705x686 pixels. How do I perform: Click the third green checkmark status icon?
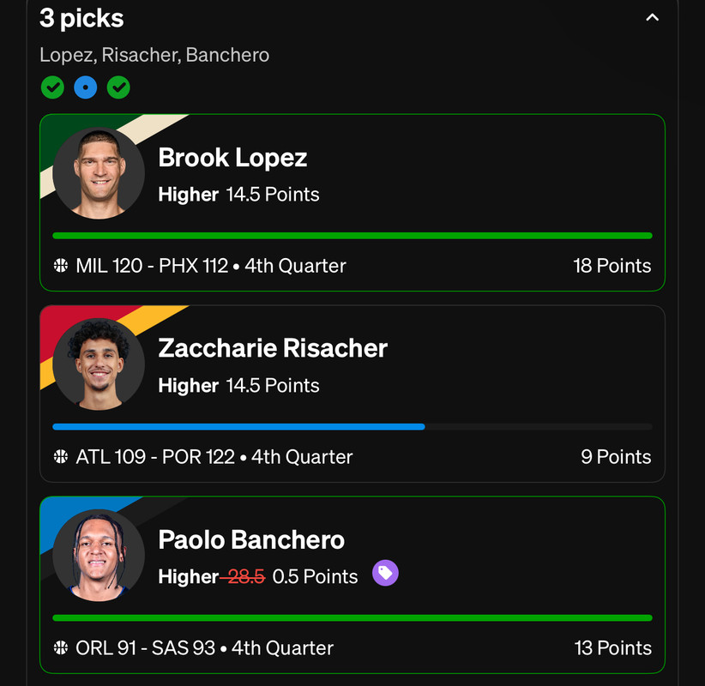[118, 87]
